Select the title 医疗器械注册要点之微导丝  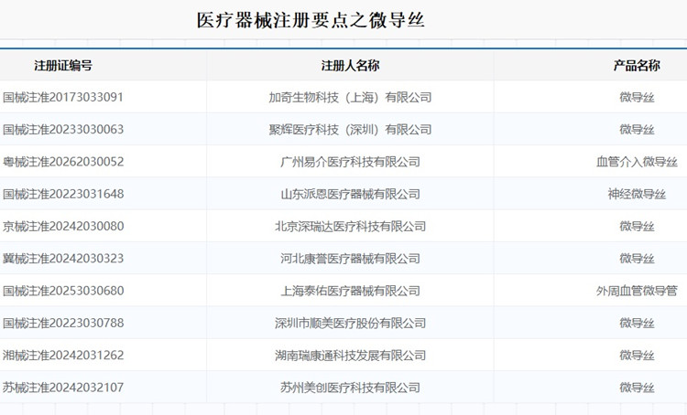311,20
